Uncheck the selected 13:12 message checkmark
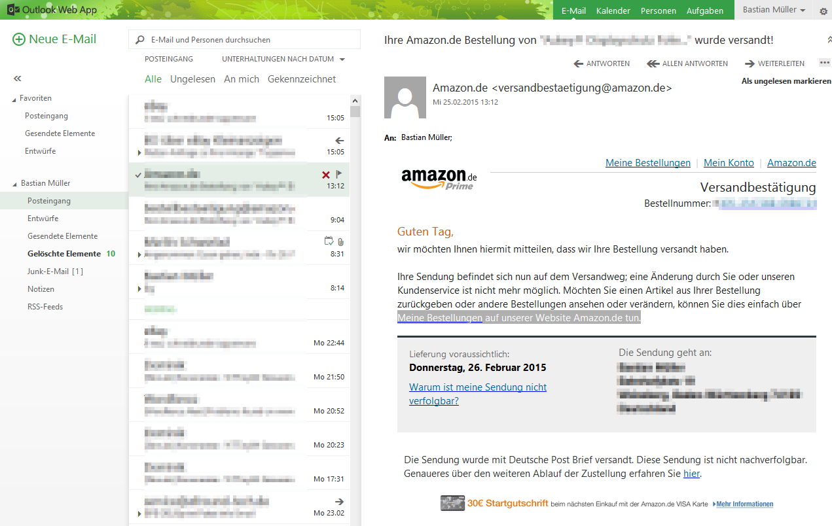 (x=137, y=175)
